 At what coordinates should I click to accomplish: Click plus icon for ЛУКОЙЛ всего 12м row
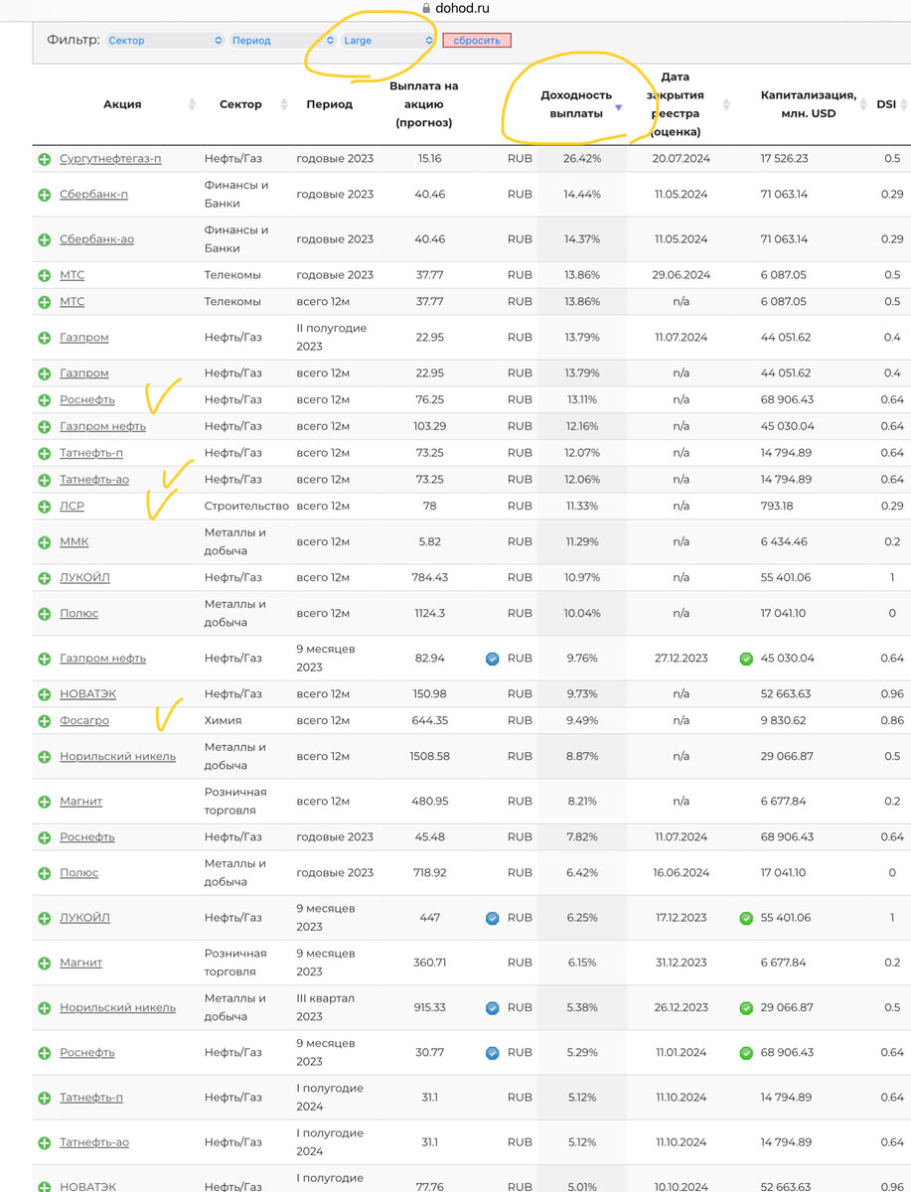pyautogui.click(x=44, y=578)
